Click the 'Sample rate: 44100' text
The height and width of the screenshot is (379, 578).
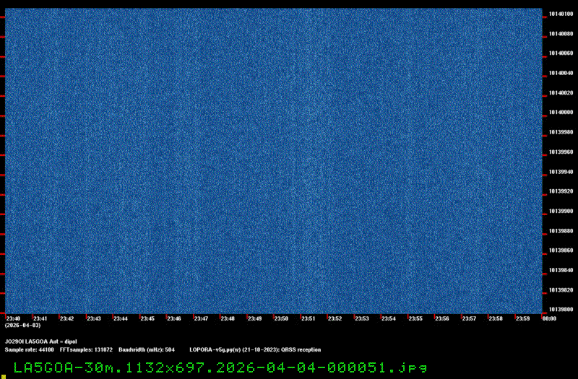[x=29, y=350]
